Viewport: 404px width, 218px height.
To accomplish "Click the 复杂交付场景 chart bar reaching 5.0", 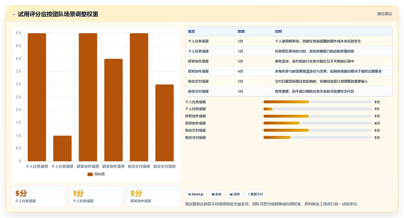I will pyautogui.click(x=139, y=97).
